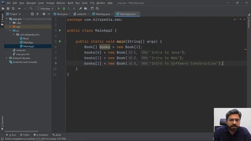Click the Project panel horizontal scrollbar
The image size is (251, 141).
[22, 132]
